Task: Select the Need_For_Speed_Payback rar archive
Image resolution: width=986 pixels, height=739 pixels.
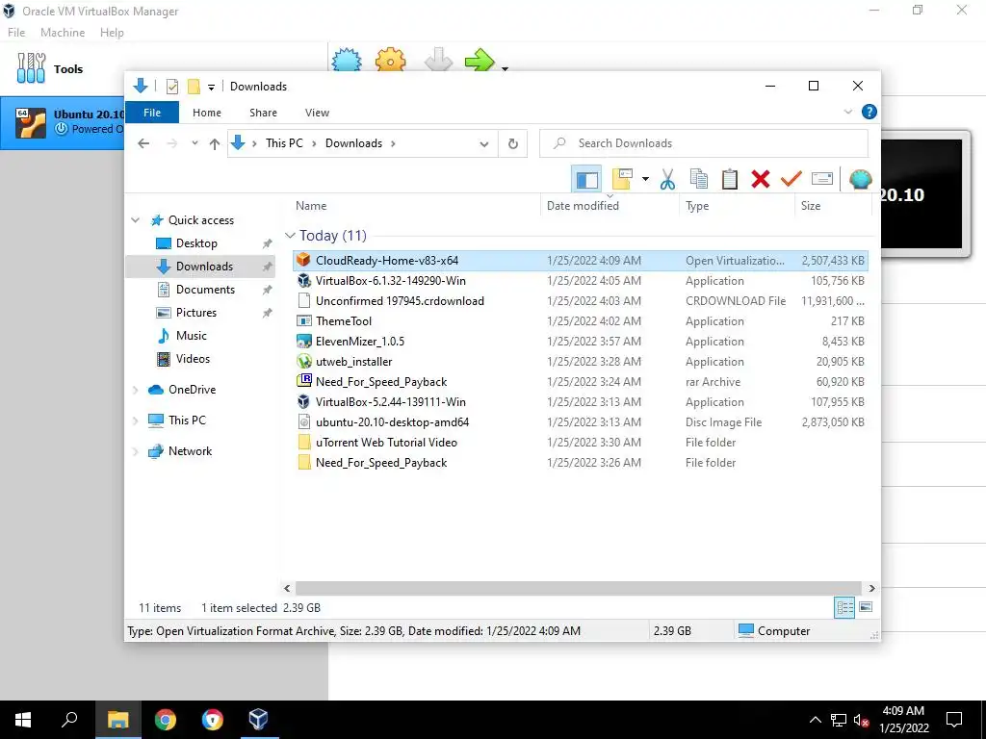Action: [x=580, y=381]
